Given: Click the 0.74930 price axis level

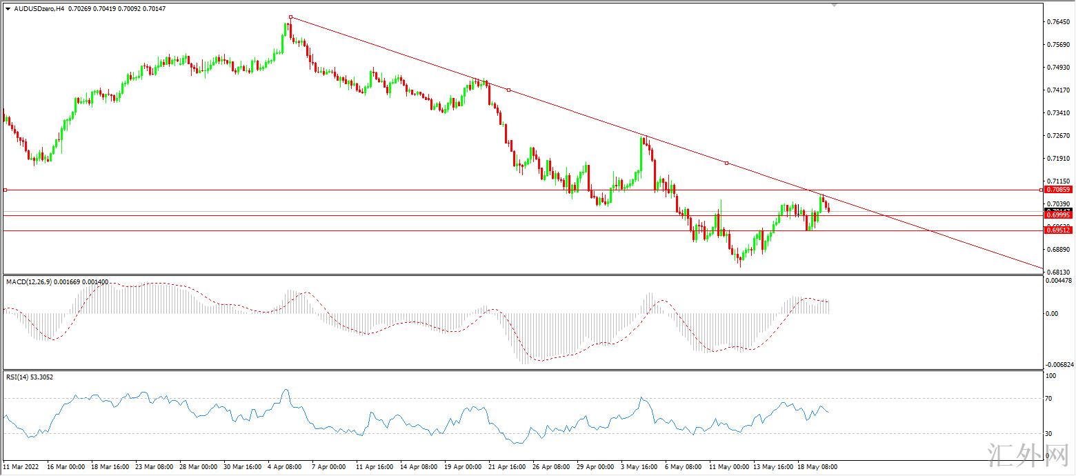Looking at the screenshot, I should pos(1058,68).
